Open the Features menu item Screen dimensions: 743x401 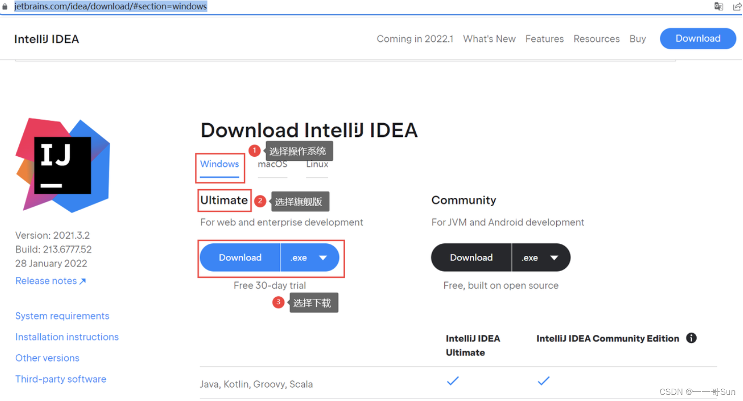(545, 39)
